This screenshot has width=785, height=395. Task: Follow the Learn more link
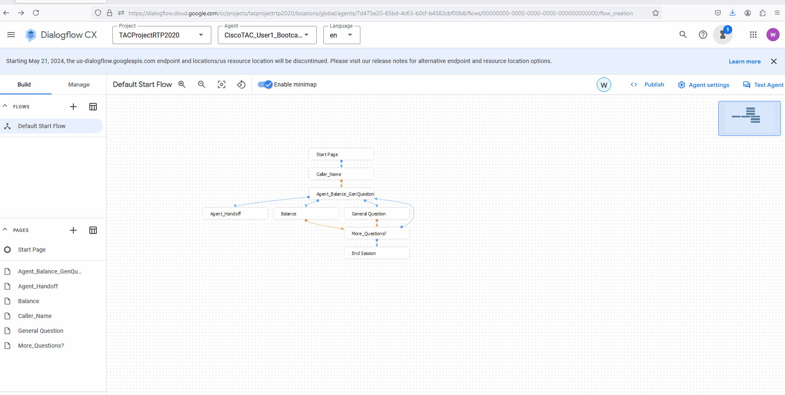click(x=745, y=61)
